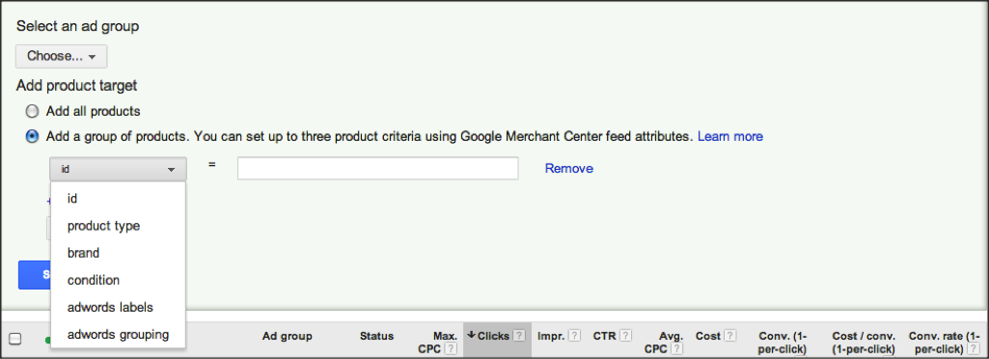This screenshot has height=359, width=989.
Task: Collapse the id attribute dropdown
Action: [118, 169]
